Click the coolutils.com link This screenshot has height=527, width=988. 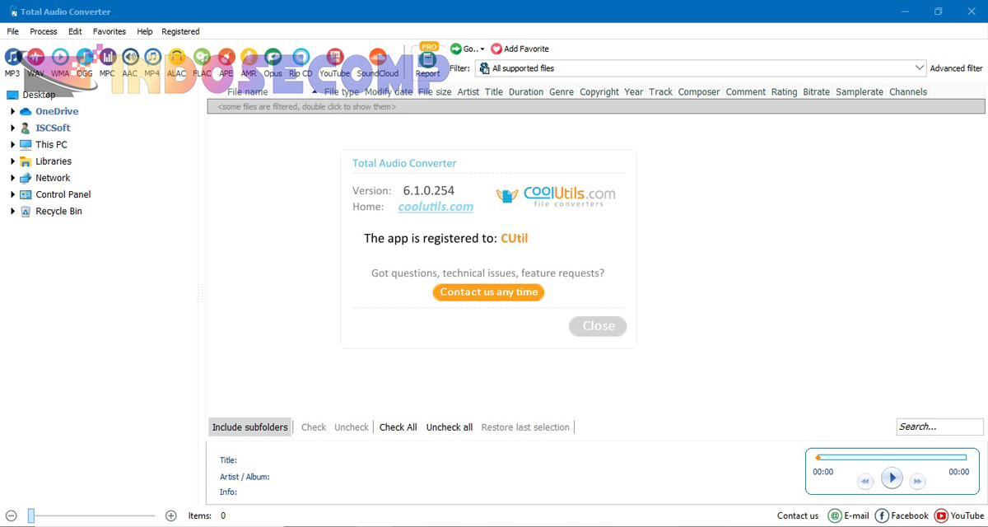coord(435,207)
